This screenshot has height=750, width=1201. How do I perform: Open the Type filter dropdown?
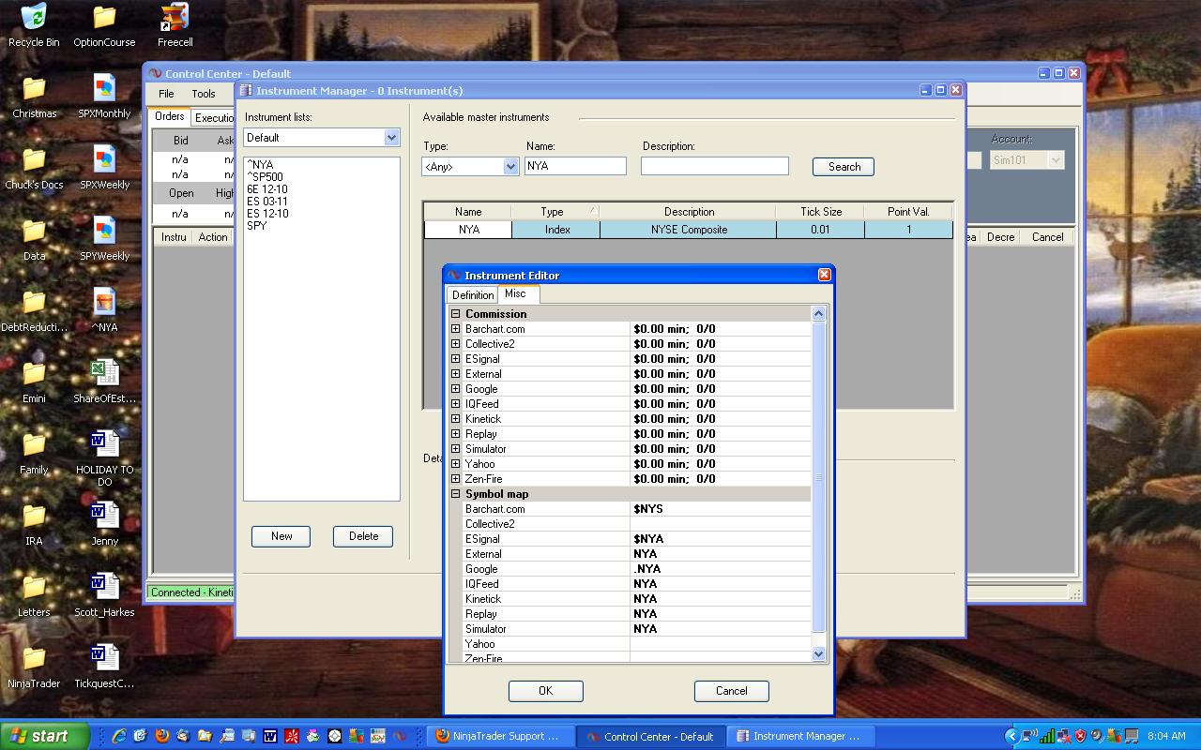click(x=510, y=167)
